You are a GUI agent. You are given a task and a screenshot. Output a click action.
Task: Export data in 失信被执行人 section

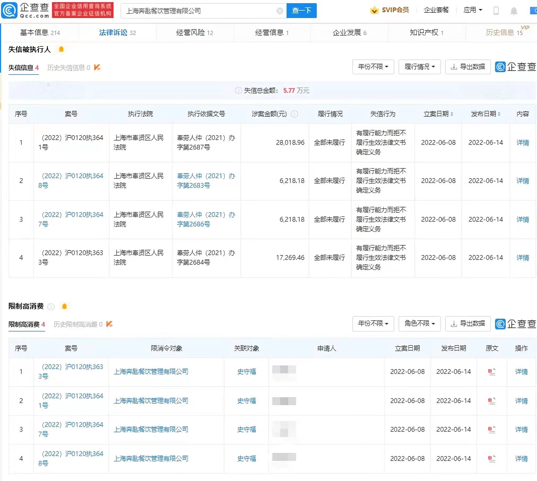pyautogui.click(x=468, y=67)
